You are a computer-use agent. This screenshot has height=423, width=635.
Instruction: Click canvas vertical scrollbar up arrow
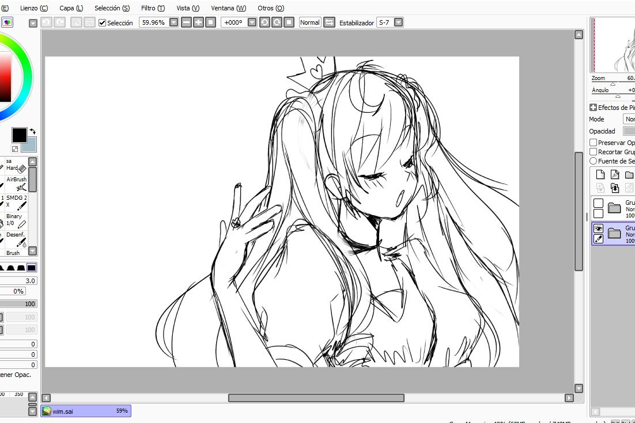pos(579,35)
